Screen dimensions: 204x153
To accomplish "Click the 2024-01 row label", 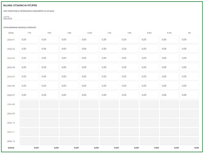I will click(11, 40).
